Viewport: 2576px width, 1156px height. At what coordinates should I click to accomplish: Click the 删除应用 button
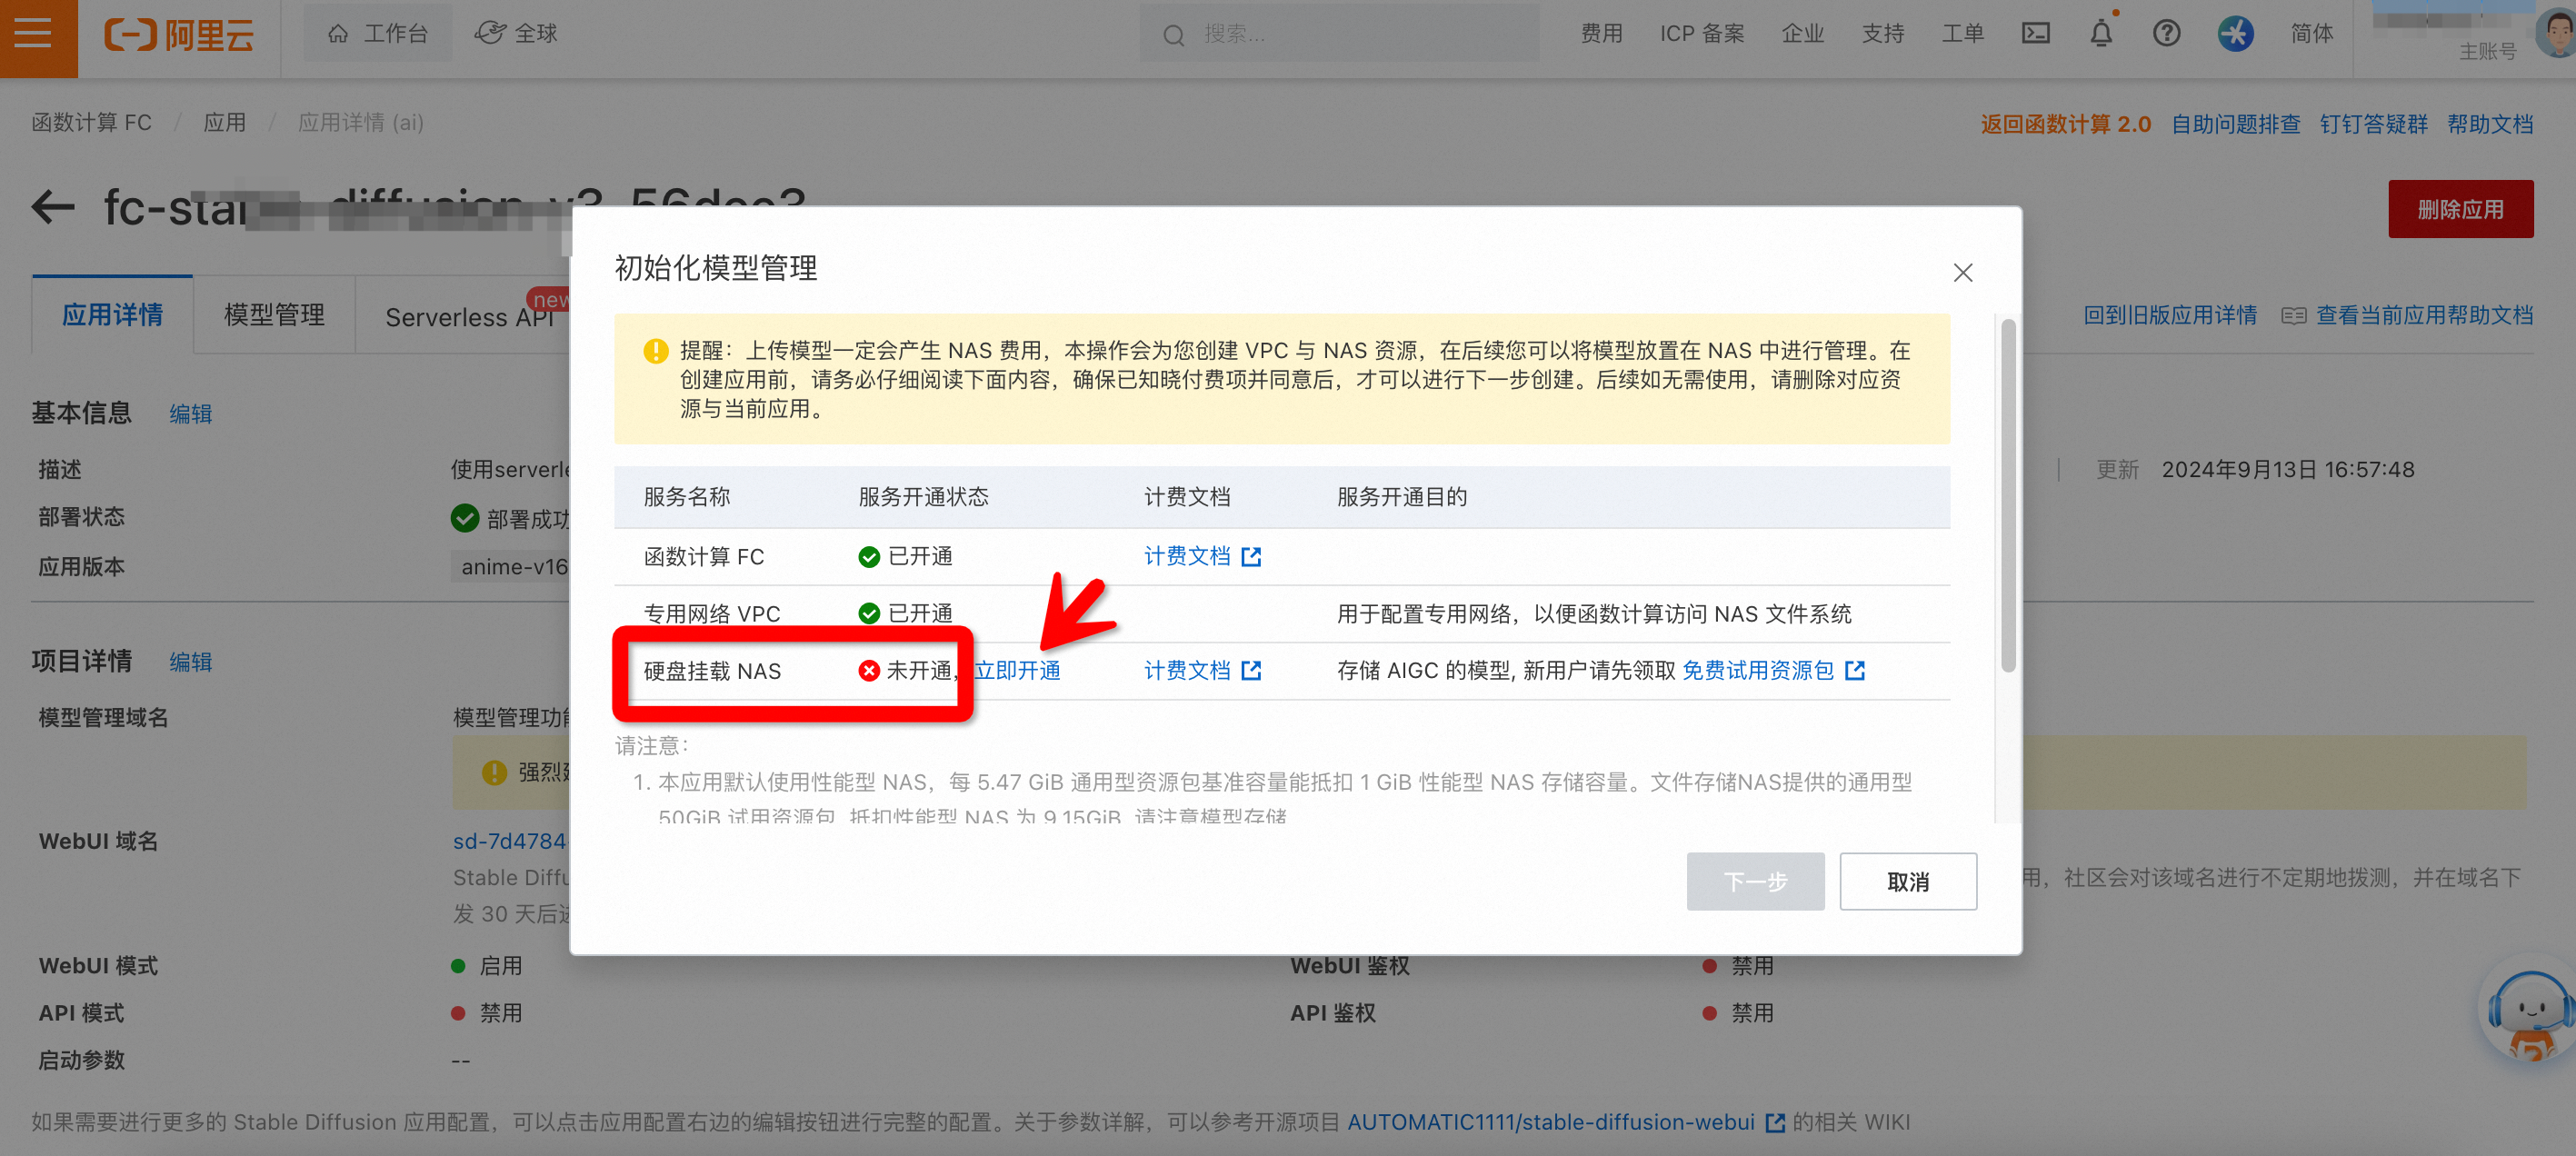click(x=2460, y=209)
